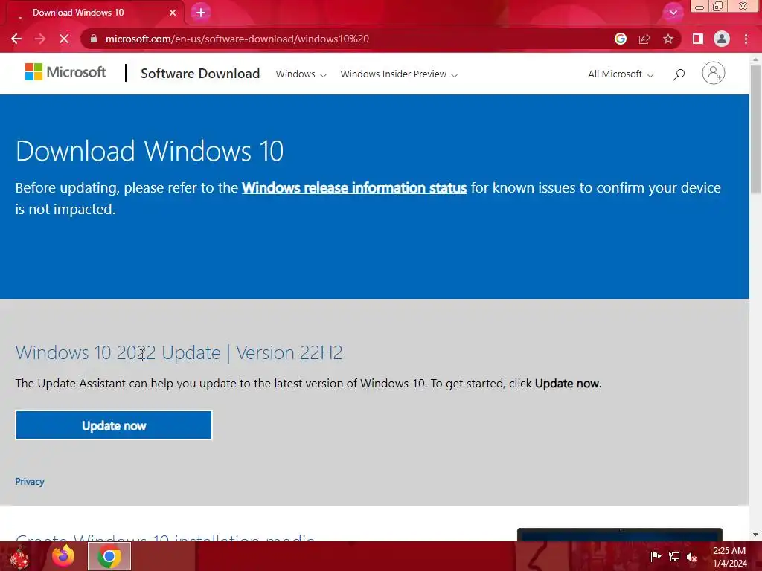
Task: Click the page vertical scrollbar thumb
Action: (755, 128)
